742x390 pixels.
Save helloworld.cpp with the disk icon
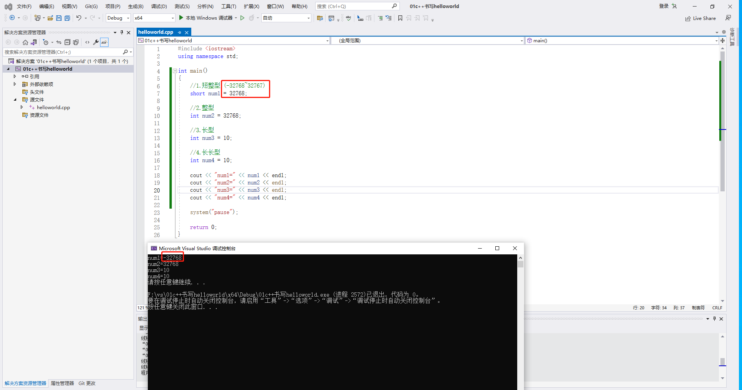pyautogui.click(x=59, y=18)
